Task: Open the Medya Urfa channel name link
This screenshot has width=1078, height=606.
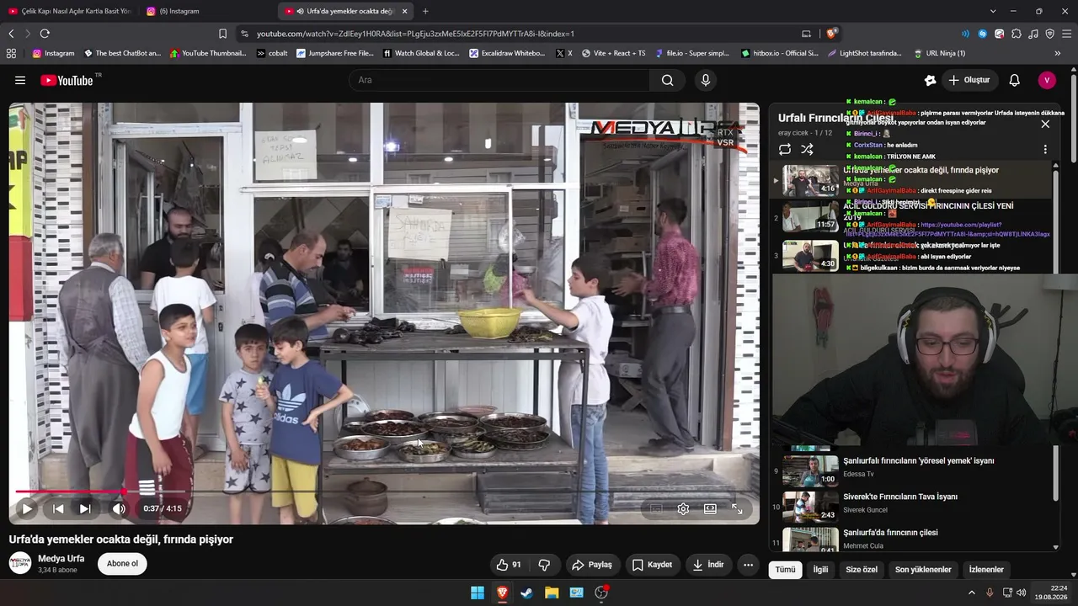Action: [x=61, y=559]
